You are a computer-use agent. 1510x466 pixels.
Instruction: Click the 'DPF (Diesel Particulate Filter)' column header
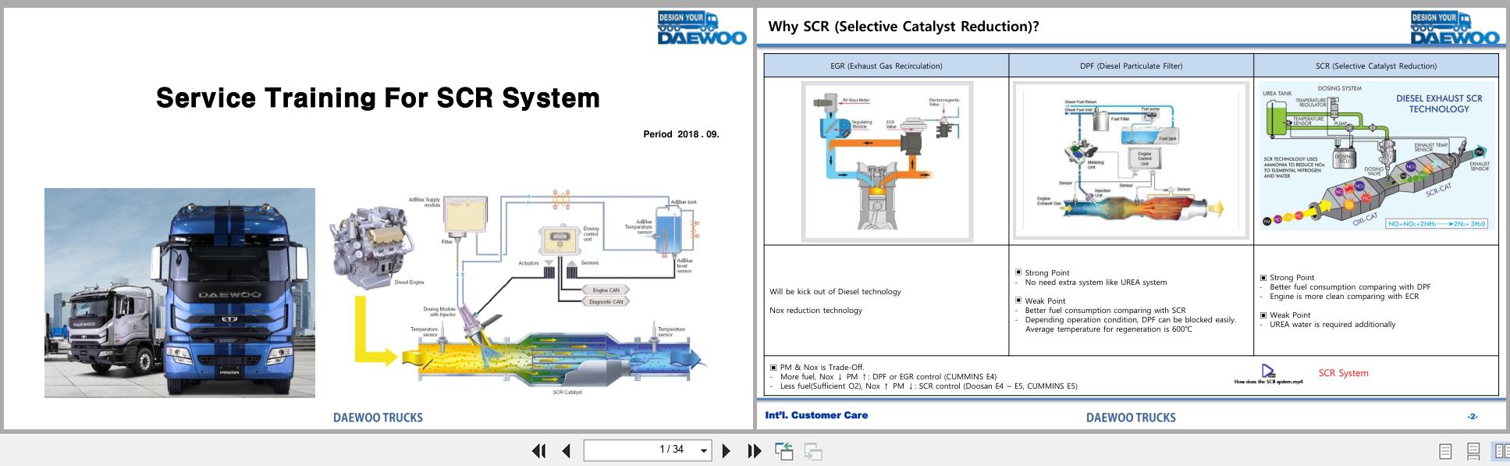pos(1131,66)
